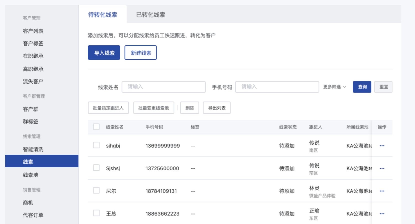This screenshot has width=415, height=224.
Task: Click the 查询 search button
Action: tap(362, 87)
